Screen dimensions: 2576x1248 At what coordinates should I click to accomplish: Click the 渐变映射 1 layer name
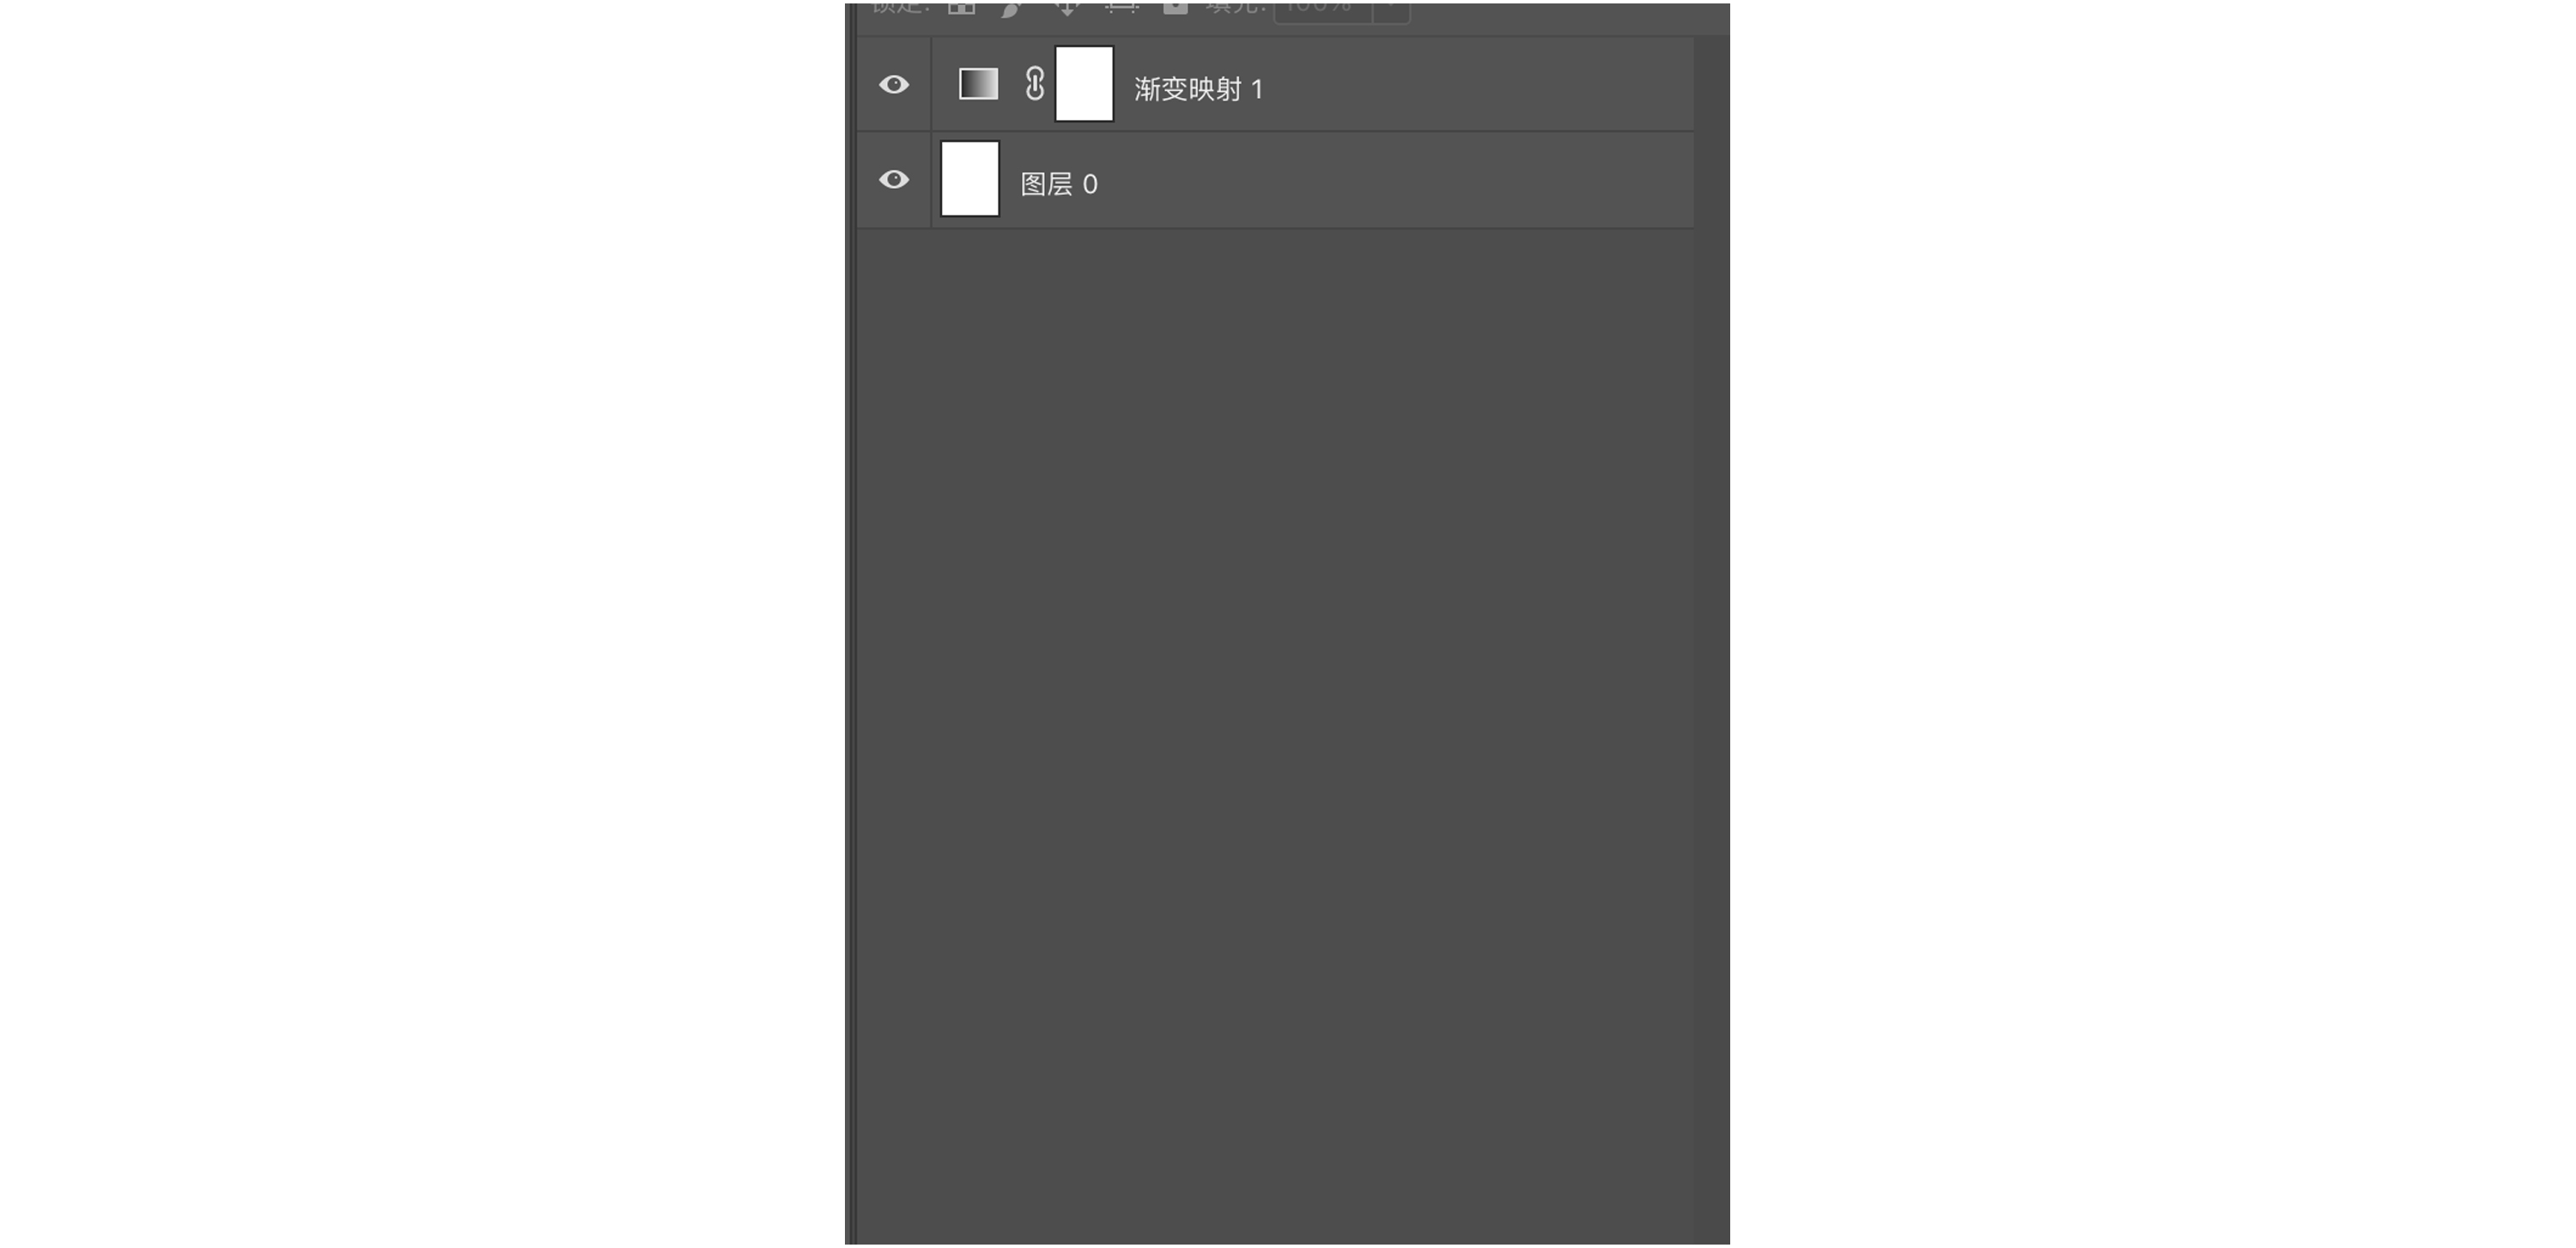(x=1198, y=89)
